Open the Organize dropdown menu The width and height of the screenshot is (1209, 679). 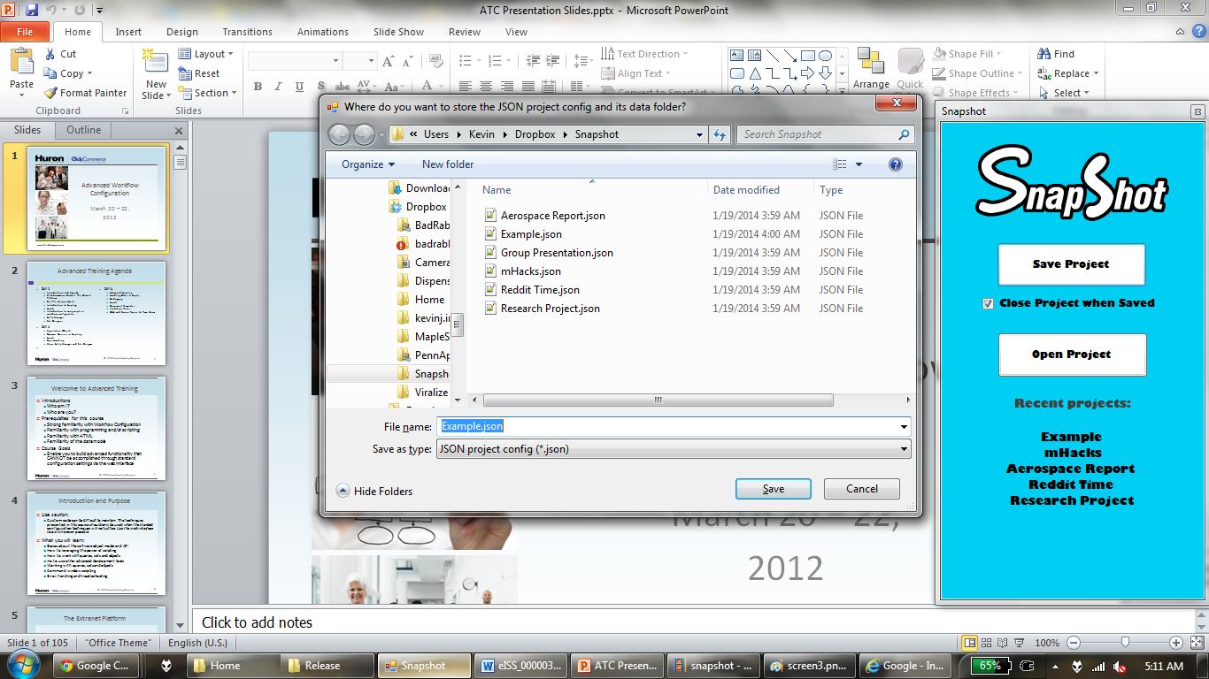[368, 164]
